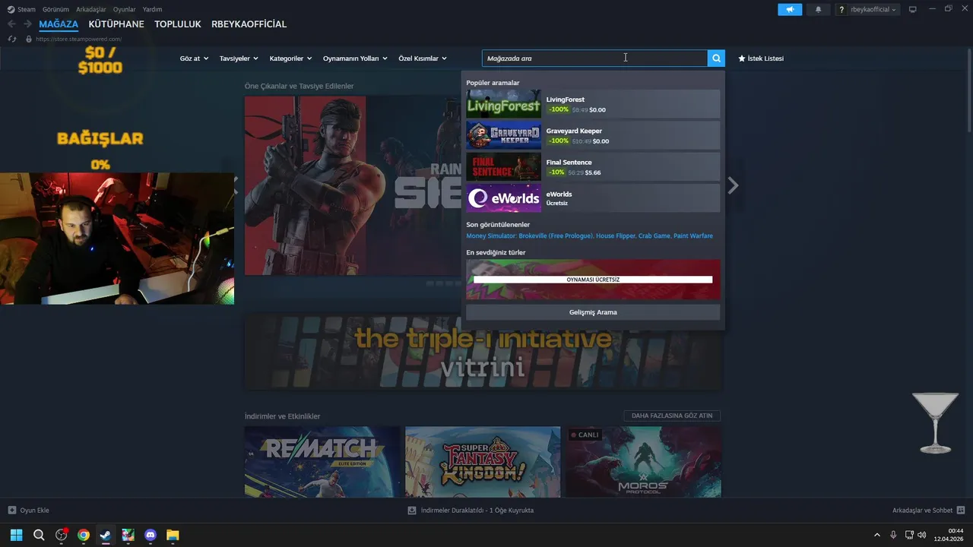Select Final Sentence search suggestion
Screen dimensions: 973x547
(x=593, y=167)
